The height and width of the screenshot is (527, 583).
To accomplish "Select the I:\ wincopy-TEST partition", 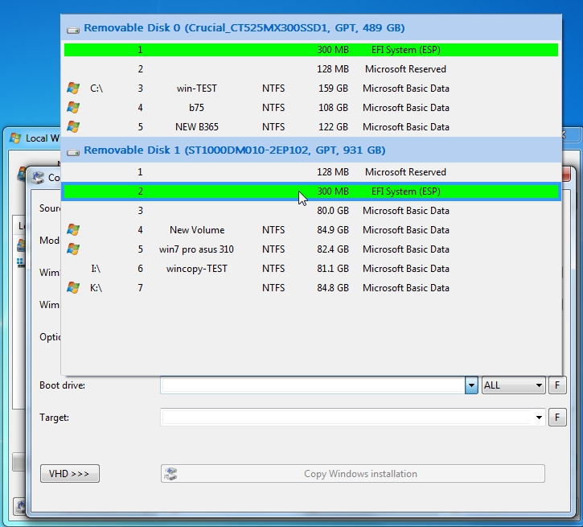I will (311, 269).
